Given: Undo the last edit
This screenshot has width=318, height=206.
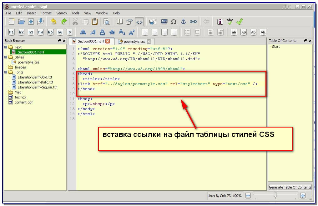Looking at the screenshot, I should point(53,22).
